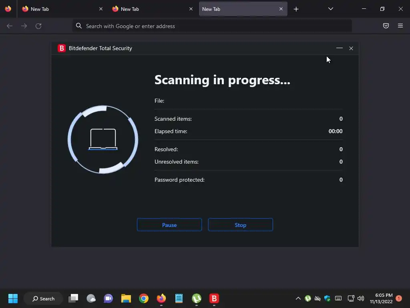This screenshot has height=308, width=410.
Task: Launch the Chat camera app from taskbar
Action: pyautogui.click(x=108, y=298)
